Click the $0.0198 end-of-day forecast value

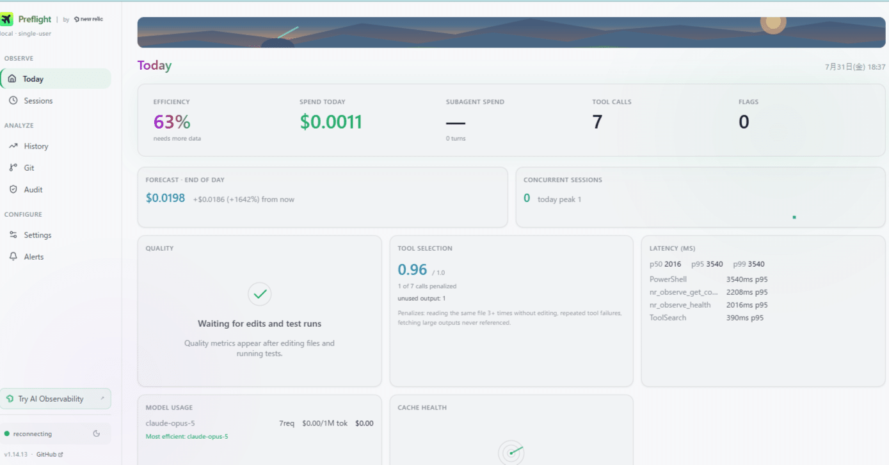point(165,198)
